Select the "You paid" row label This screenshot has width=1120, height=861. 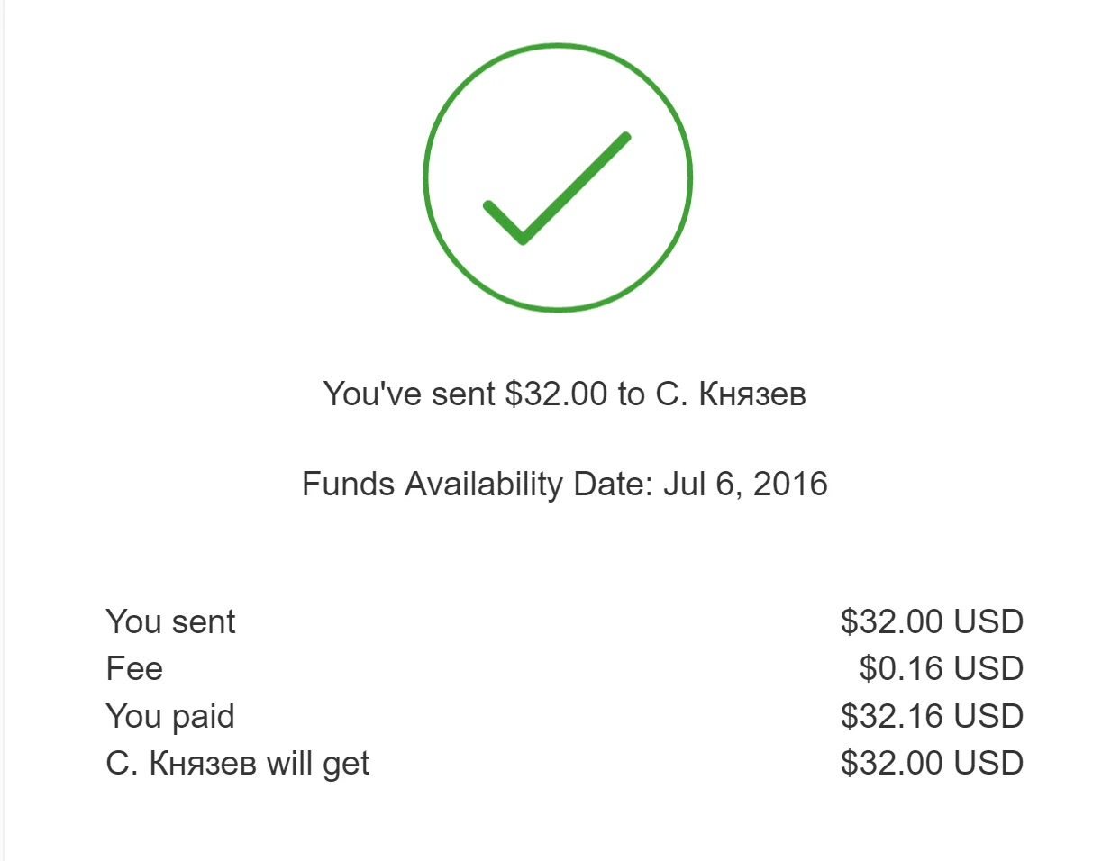coord(170,717)
